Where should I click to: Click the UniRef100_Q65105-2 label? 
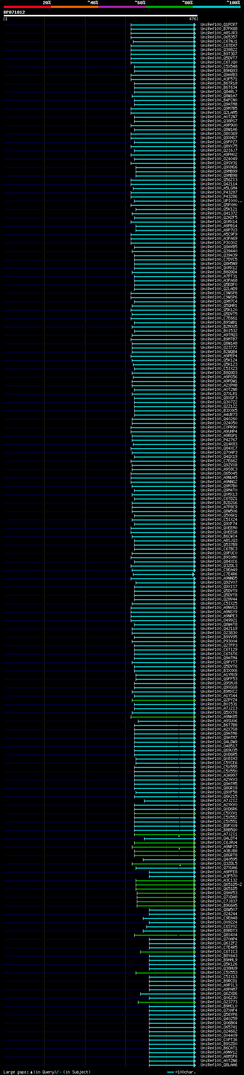pyautogui.click(x=221, y=884)
